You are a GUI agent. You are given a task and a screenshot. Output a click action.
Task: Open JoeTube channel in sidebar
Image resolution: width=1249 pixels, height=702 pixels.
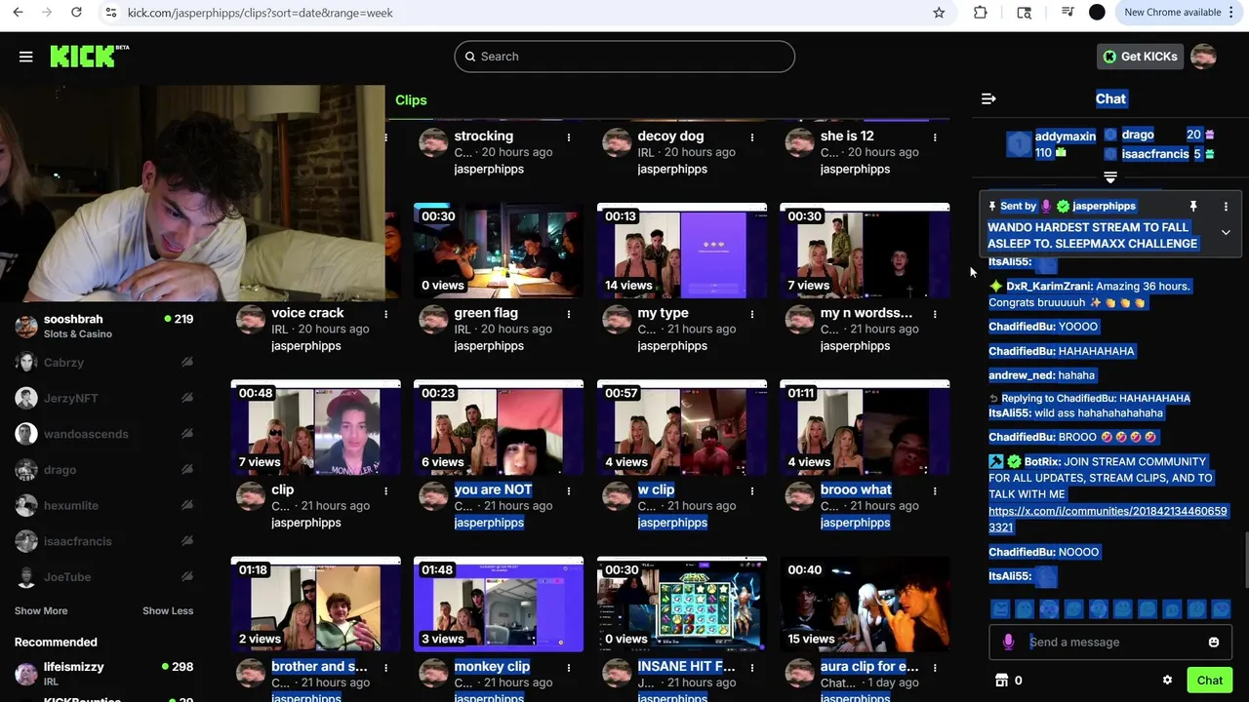pos(103,577)
